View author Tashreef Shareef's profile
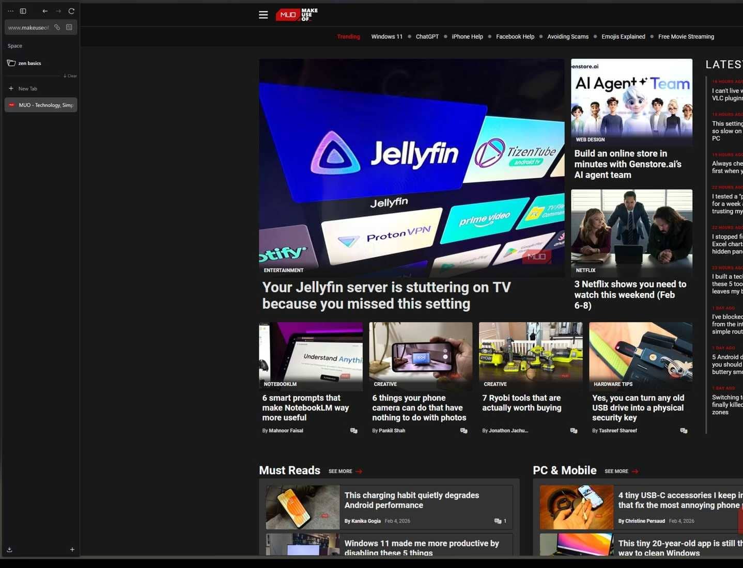Viewport: 743px width, 568px height. [617, 431]
